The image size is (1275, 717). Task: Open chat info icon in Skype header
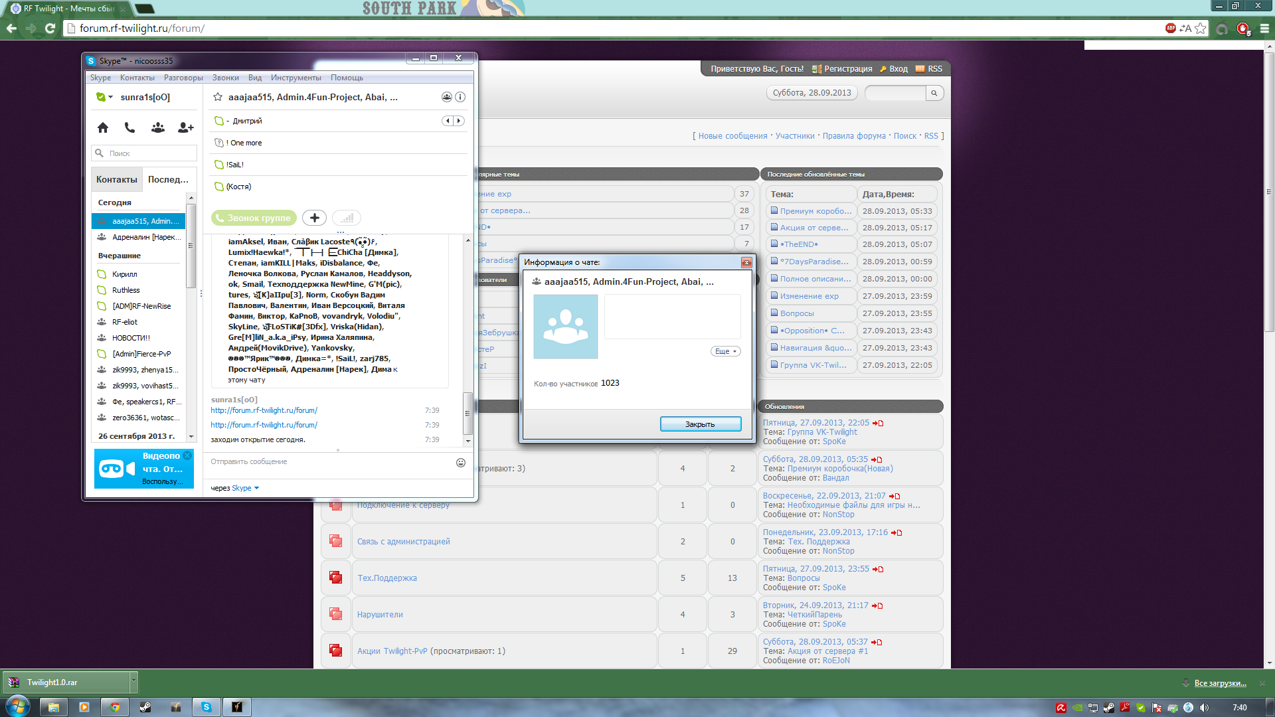(460, 97)
